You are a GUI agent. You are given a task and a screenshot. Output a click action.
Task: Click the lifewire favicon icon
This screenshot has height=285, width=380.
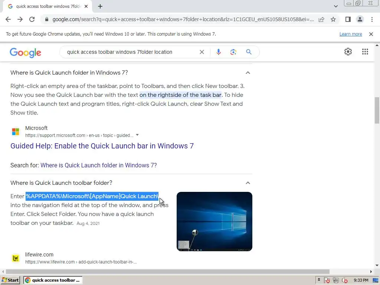pos(16,258)
